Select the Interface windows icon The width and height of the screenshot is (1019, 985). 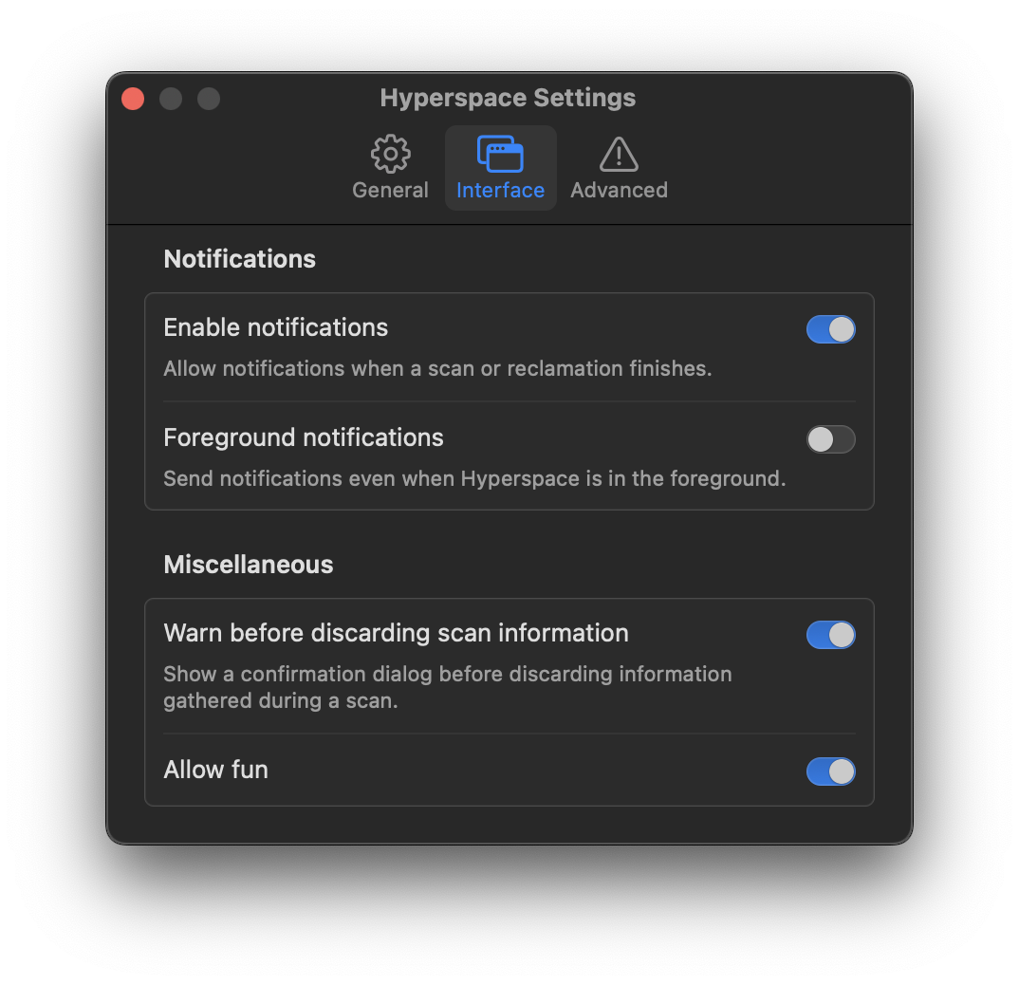[x=500, y=154]
